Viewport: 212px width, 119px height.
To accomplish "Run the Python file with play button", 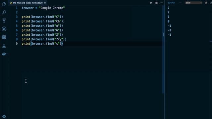I will (x=151, y=3).
